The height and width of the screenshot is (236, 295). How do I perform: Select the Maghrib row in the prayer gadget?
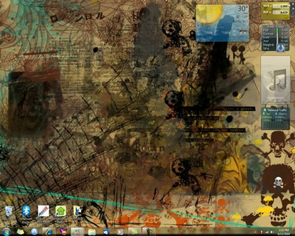tap(275, 45)
